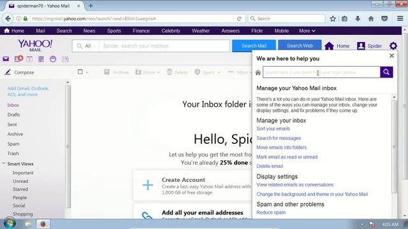Open the Mail envelope icon in sidebar
Viewport: 408px width, 229px height.
pos(6,59)
